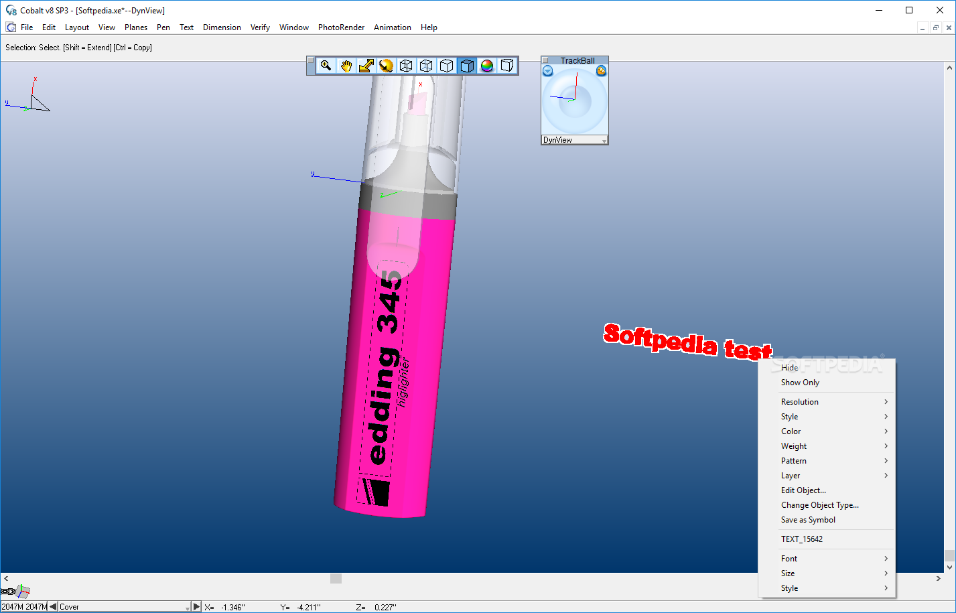Expand the Weight submenu

click(x=827, y=446)
